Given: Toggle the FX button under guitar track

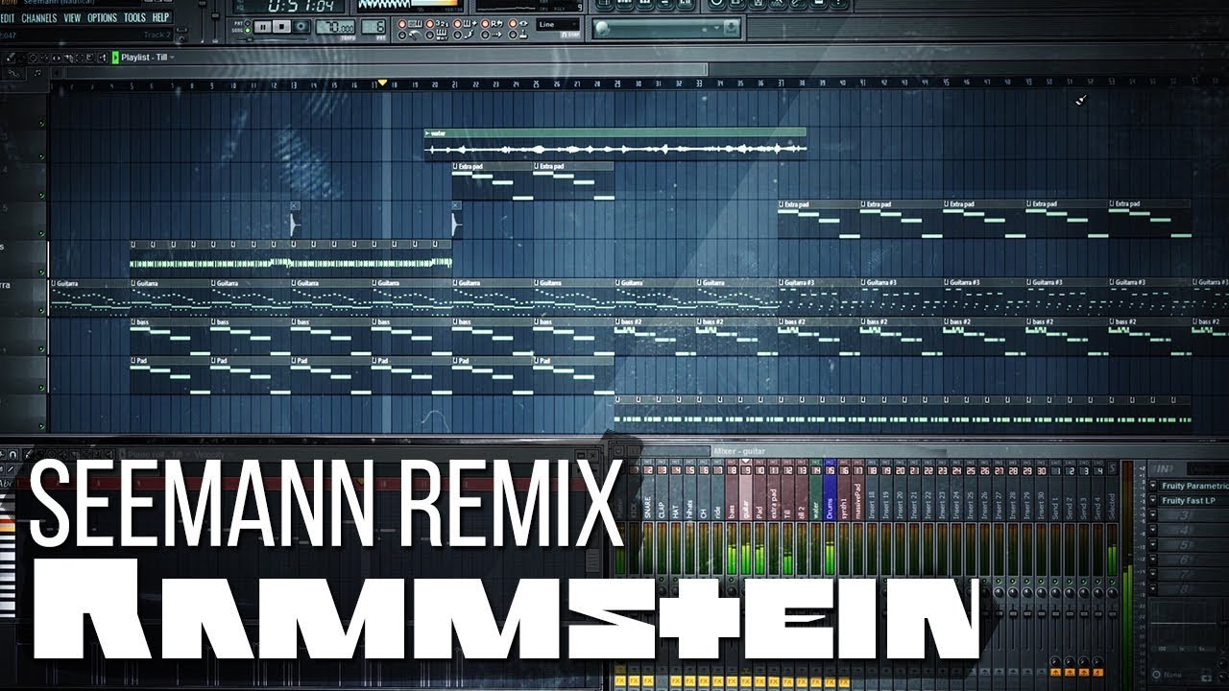Looking at the screenshot, I should pyautogui.click(x=745, y=680).
